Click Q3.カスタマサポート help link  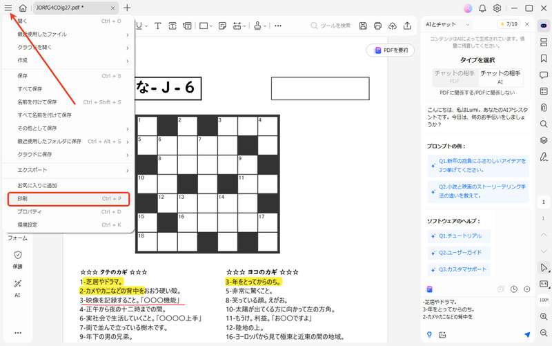(x=459, y=269)
